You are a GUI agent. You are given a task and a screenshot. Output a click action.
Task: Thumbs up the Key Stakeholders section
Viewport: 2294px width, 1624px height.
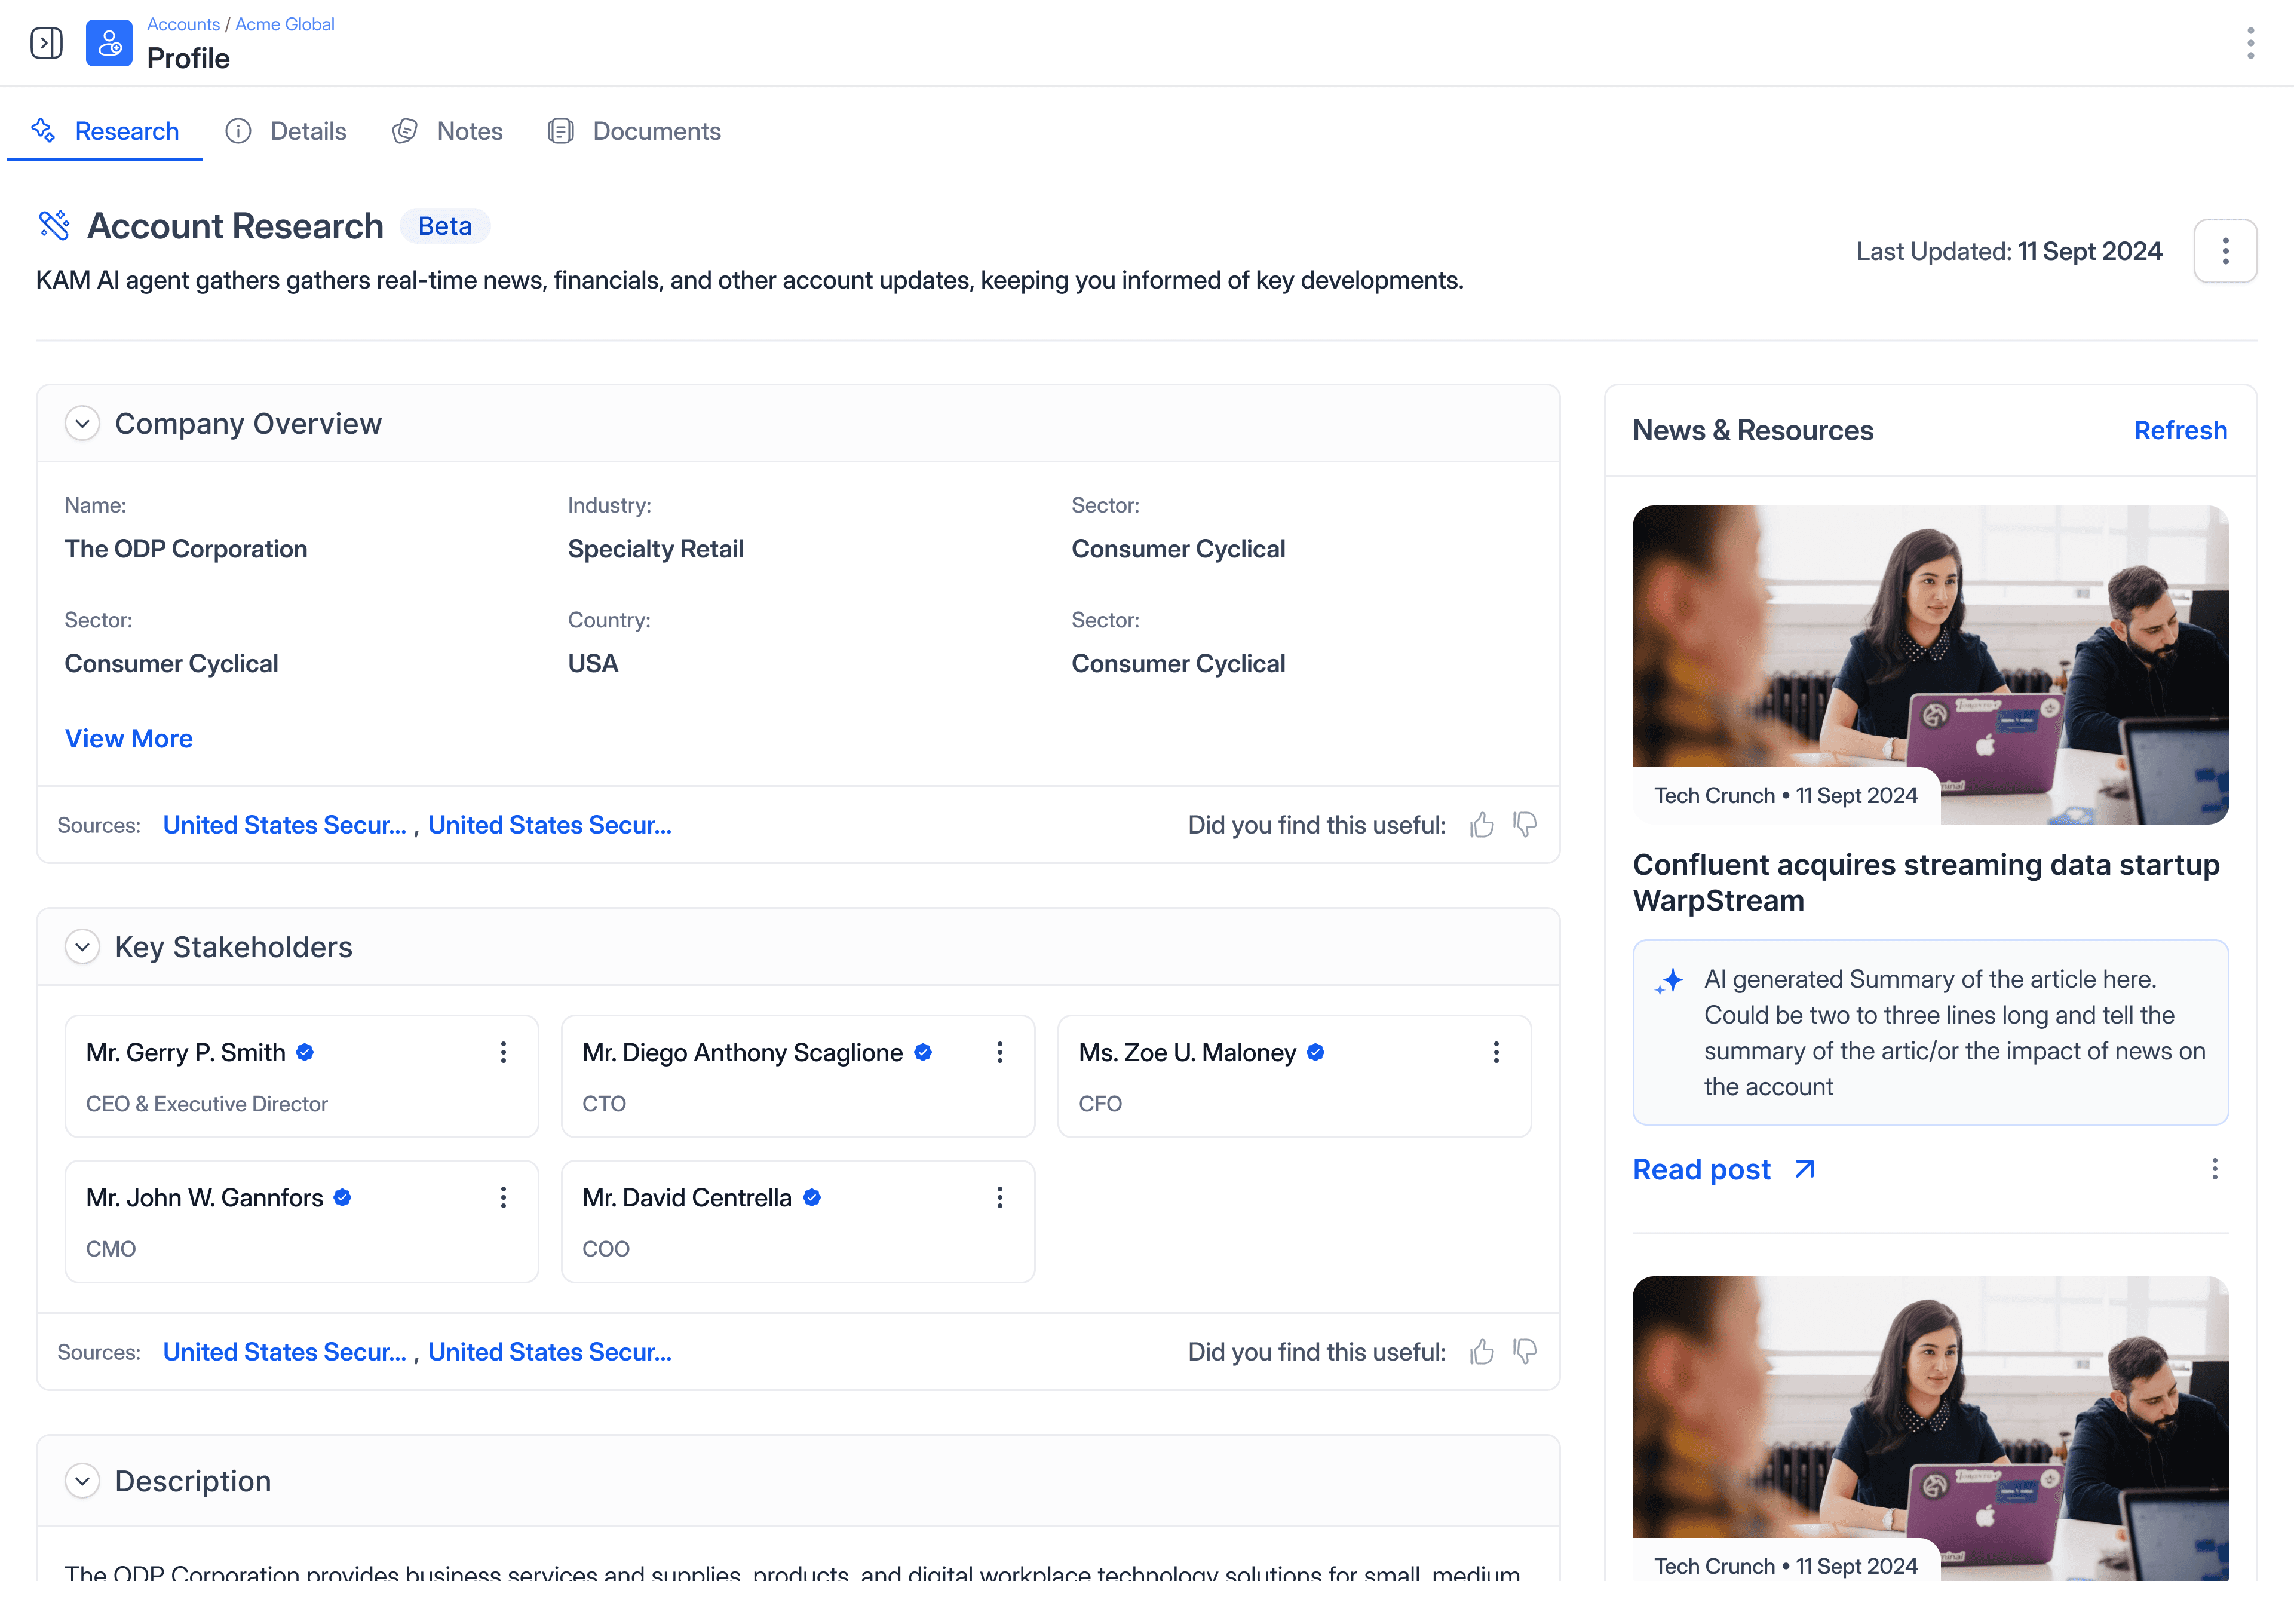1482,1352
